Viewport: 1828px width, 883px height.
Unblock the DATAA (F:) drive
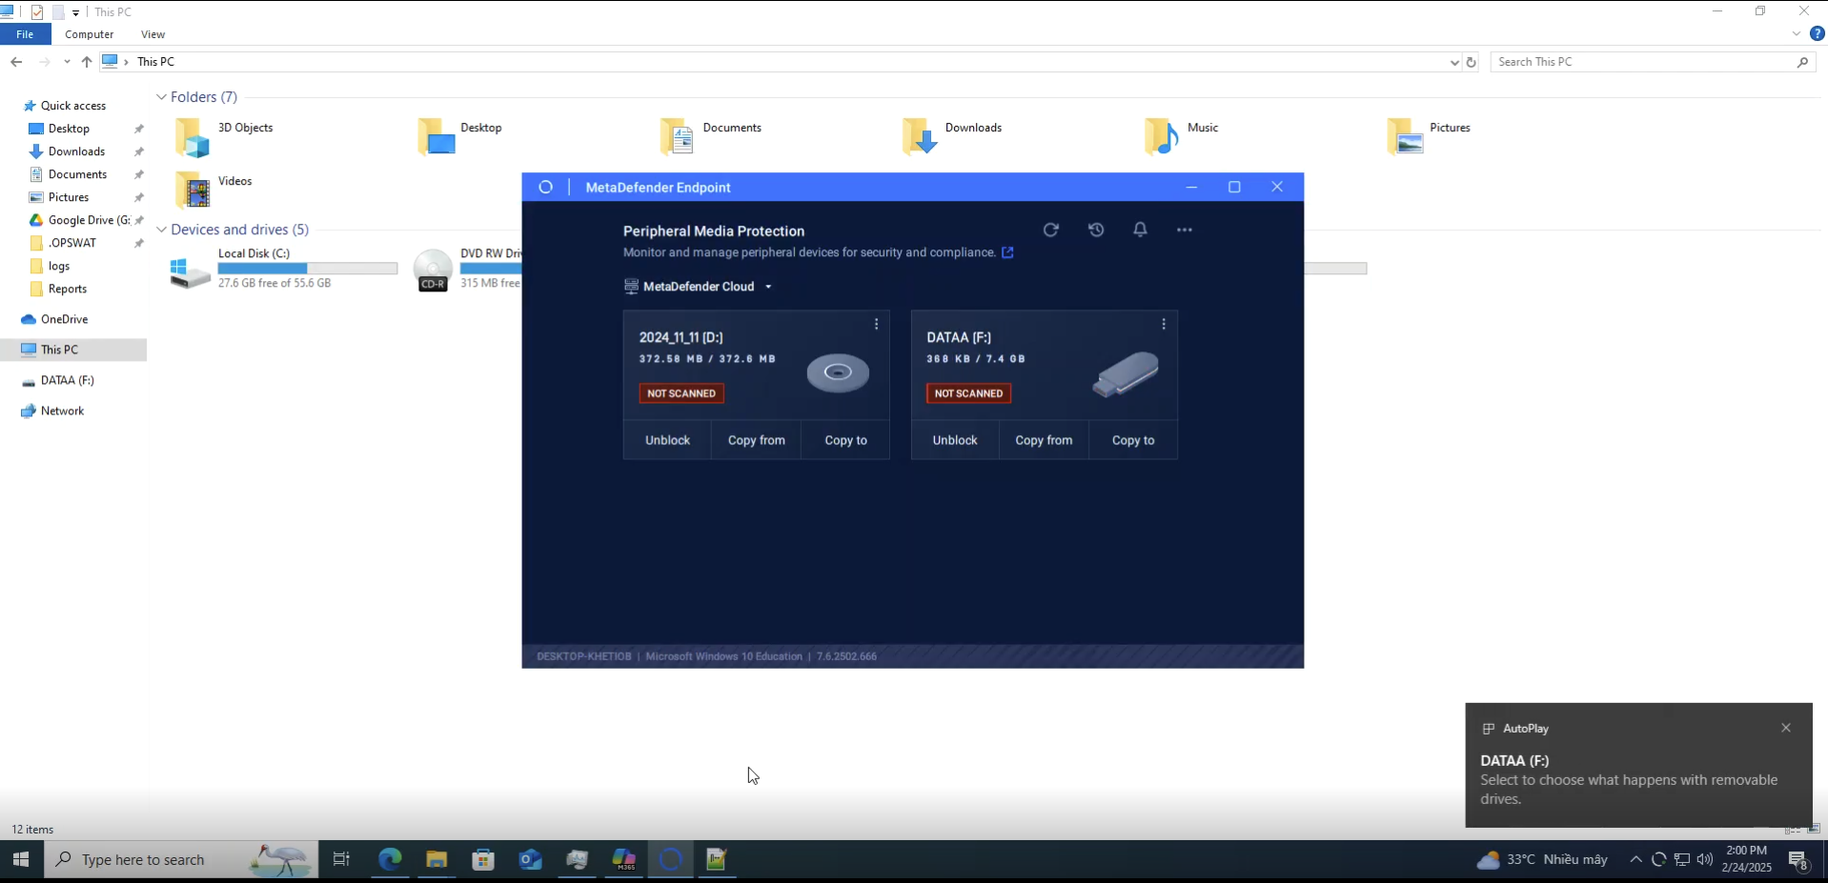pos(955,440)
